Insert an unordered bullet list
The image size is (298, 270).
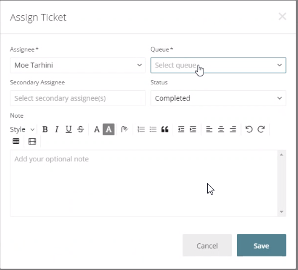[x=153, y=129]
